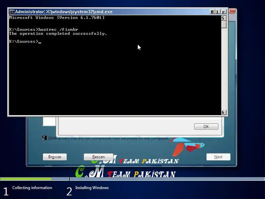Maximize the Administrator cmd.exe window
Image resolution: width=265 pixels, height=199 pixels.
pyautogui.click(x=218, y=12)
